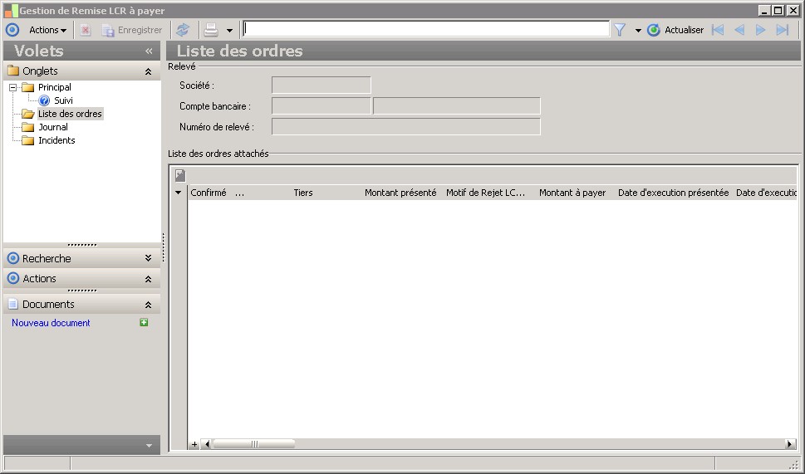
Task: Click the horizontal scrollbar left arrow
Action: coord(207,444)
